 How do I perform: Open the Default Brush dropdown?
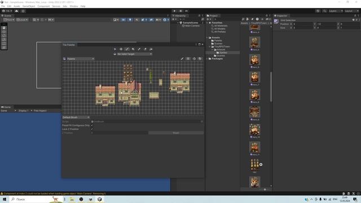(x=76, y=117)
